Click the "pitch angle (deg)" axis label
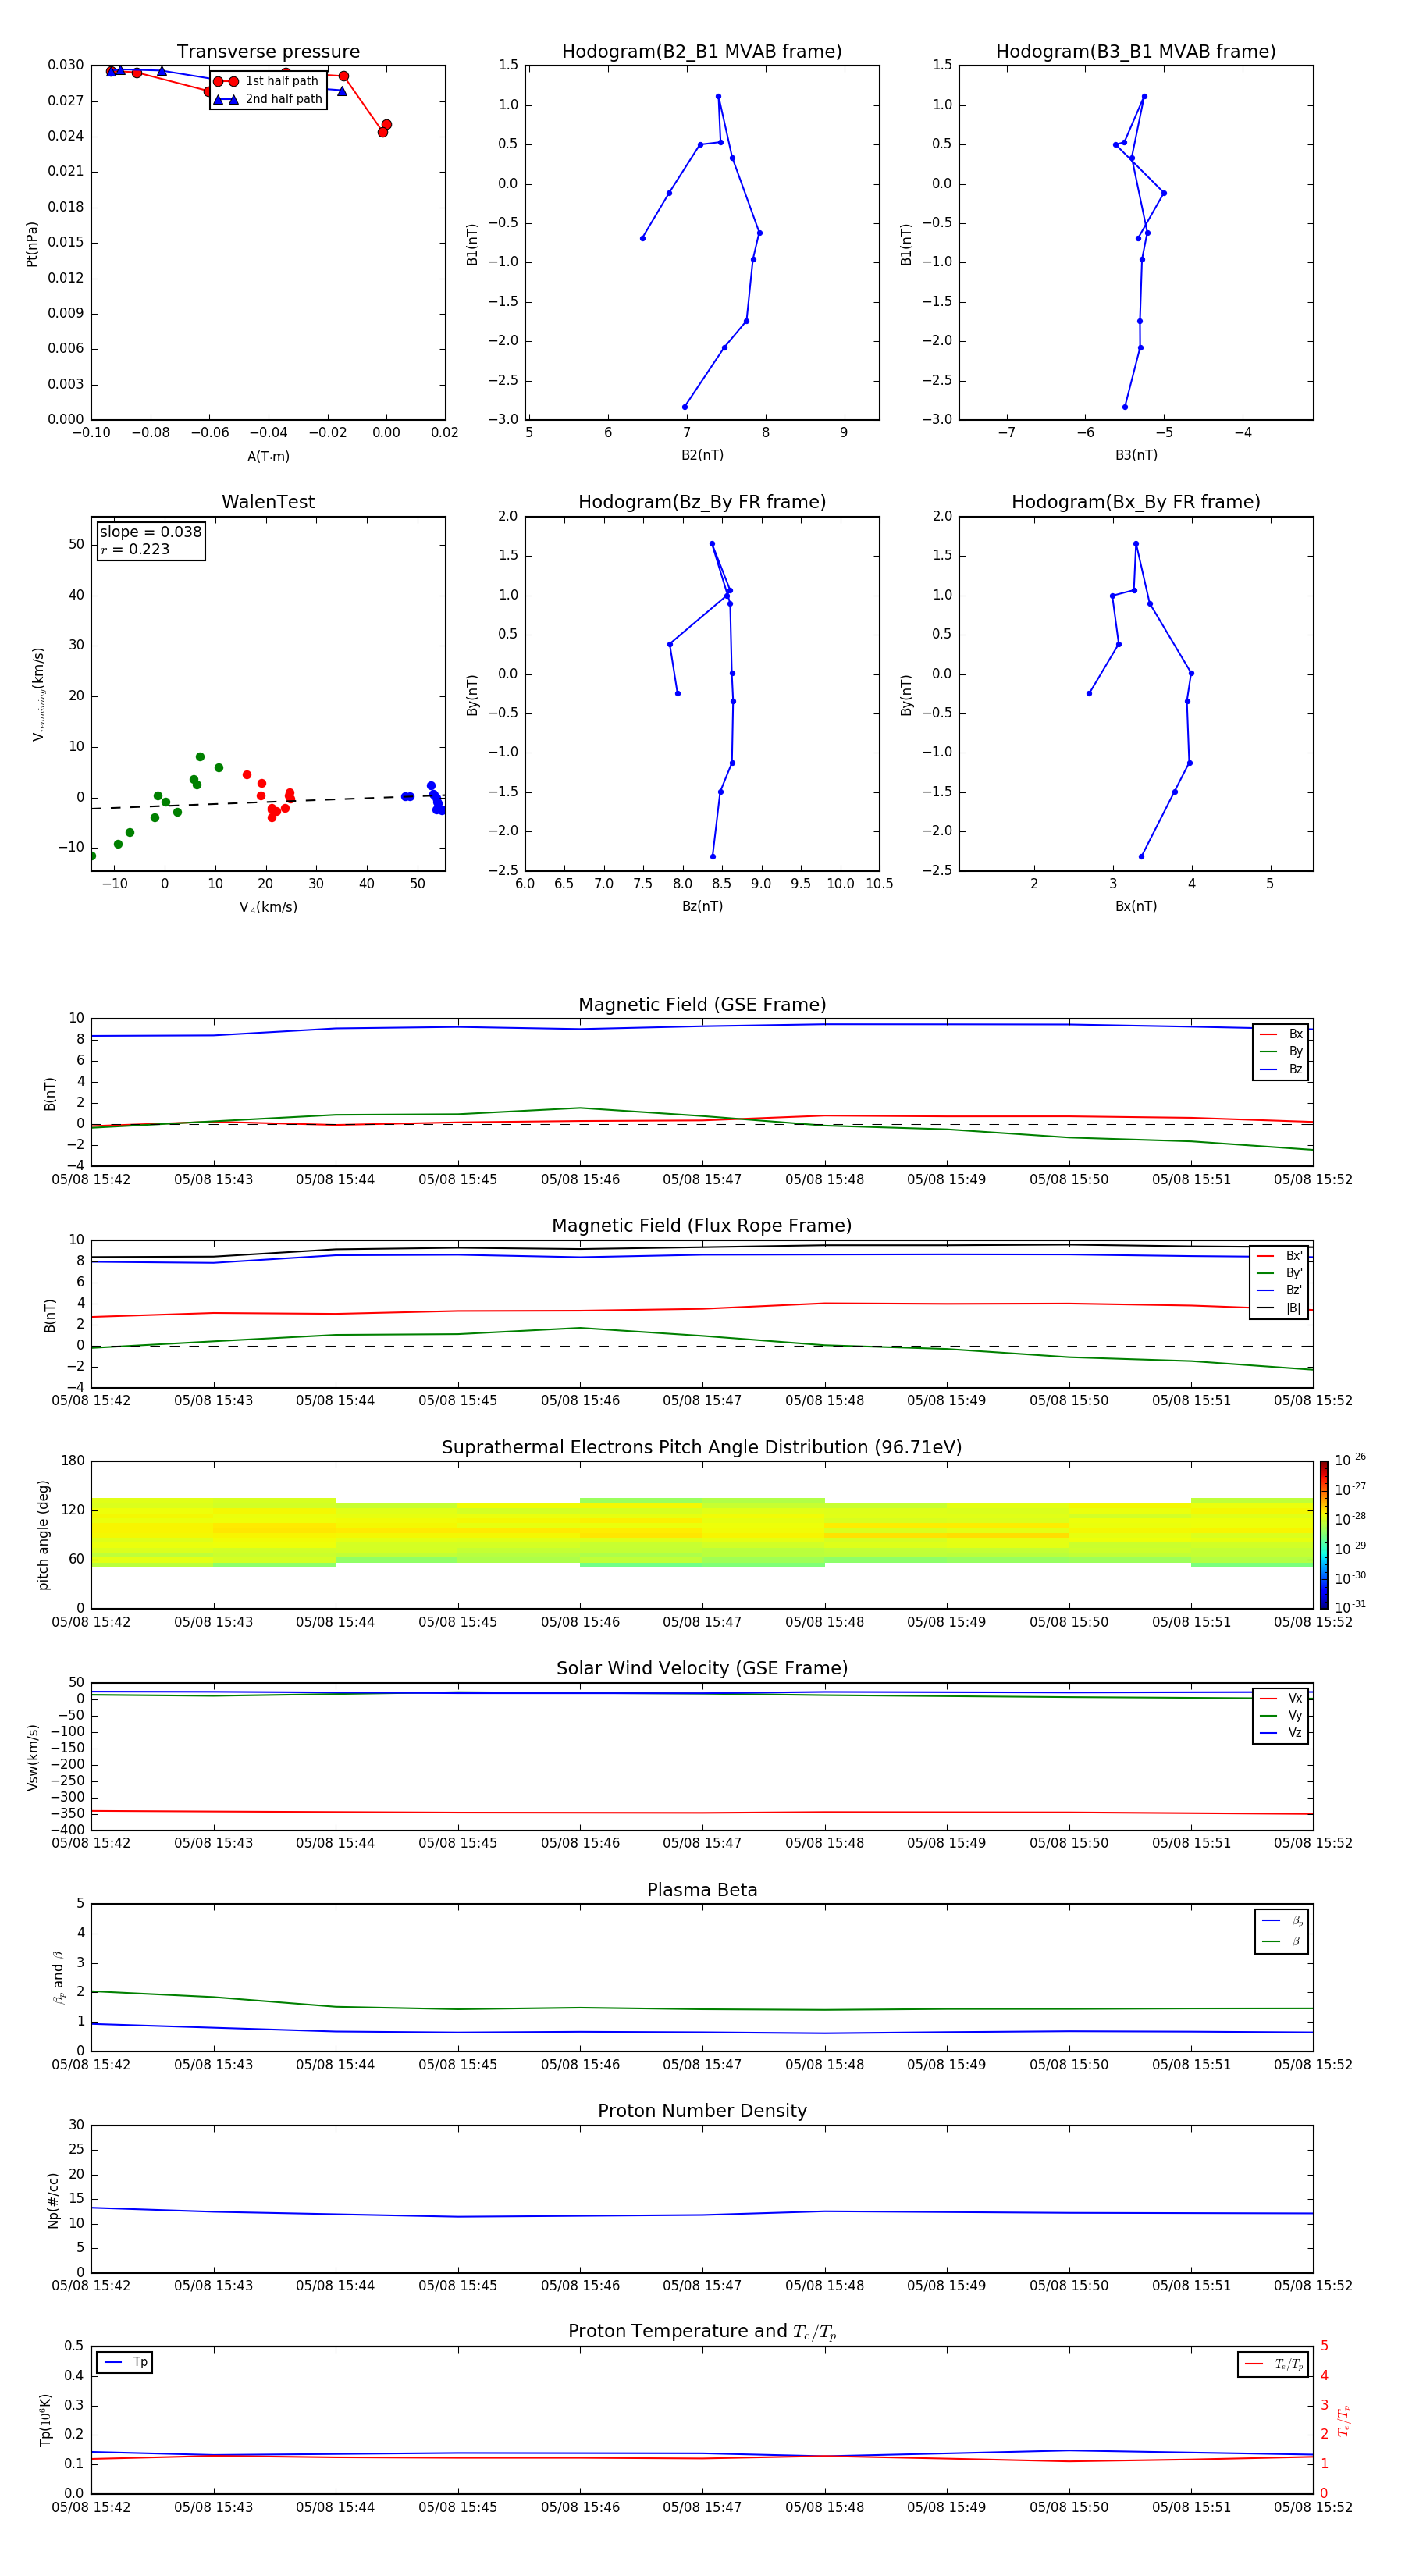 click(x=43, y=1535)
